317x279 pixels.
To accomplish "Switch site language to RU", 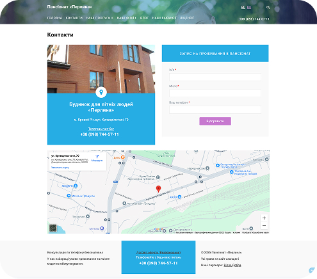I will [243, 7].
